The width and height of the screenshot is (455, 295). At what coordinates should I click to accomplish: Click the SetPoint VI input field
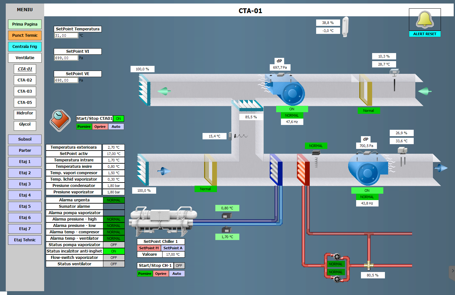click(x=66, y=58)
